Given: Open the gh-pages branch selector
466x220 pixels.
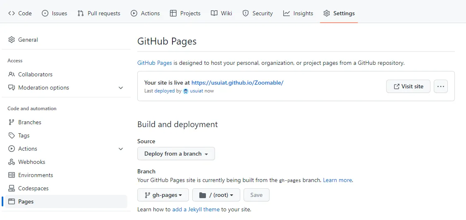Looking at the screenshot, I should (x=163, y=195).
